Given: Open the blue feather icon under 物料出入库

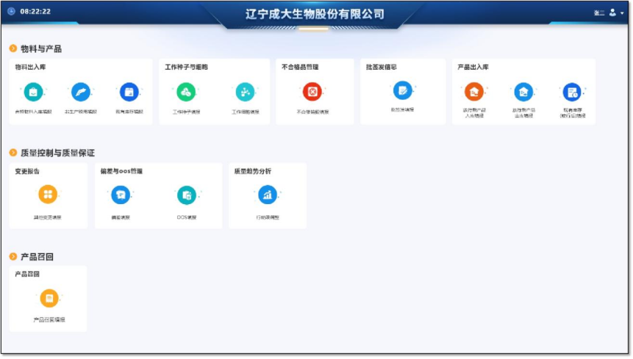Looking at the screenshot, I should [81, 93].
